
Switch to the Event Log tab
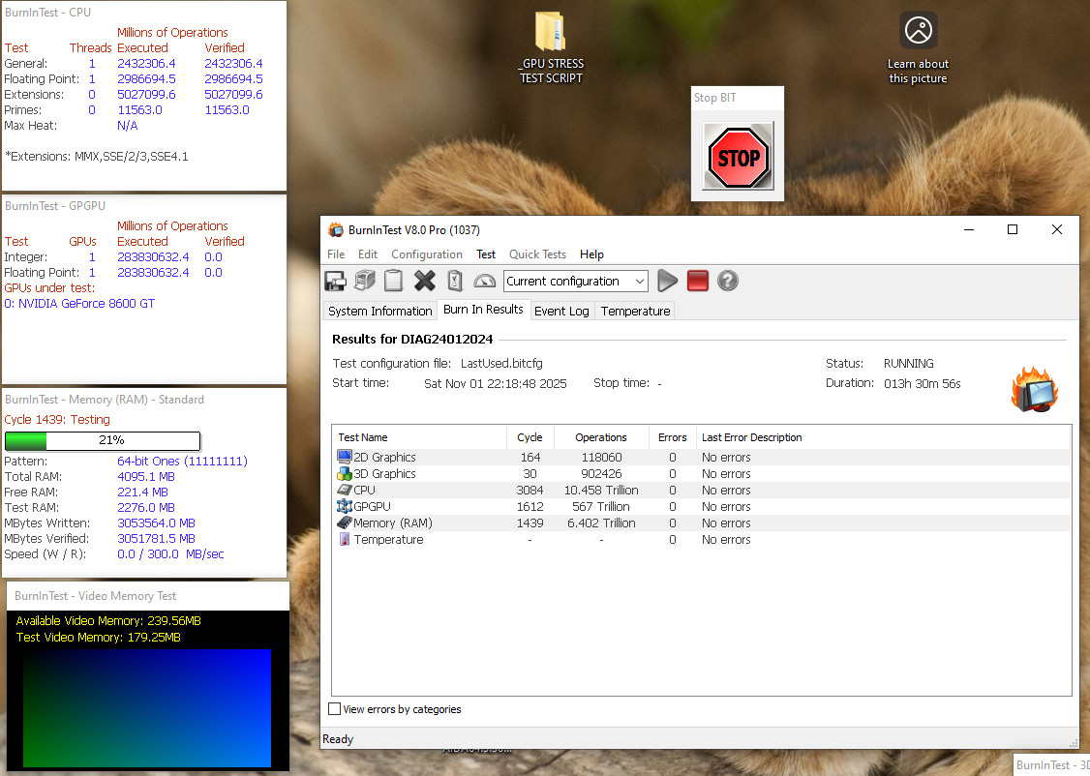click(x=561, y=311)
